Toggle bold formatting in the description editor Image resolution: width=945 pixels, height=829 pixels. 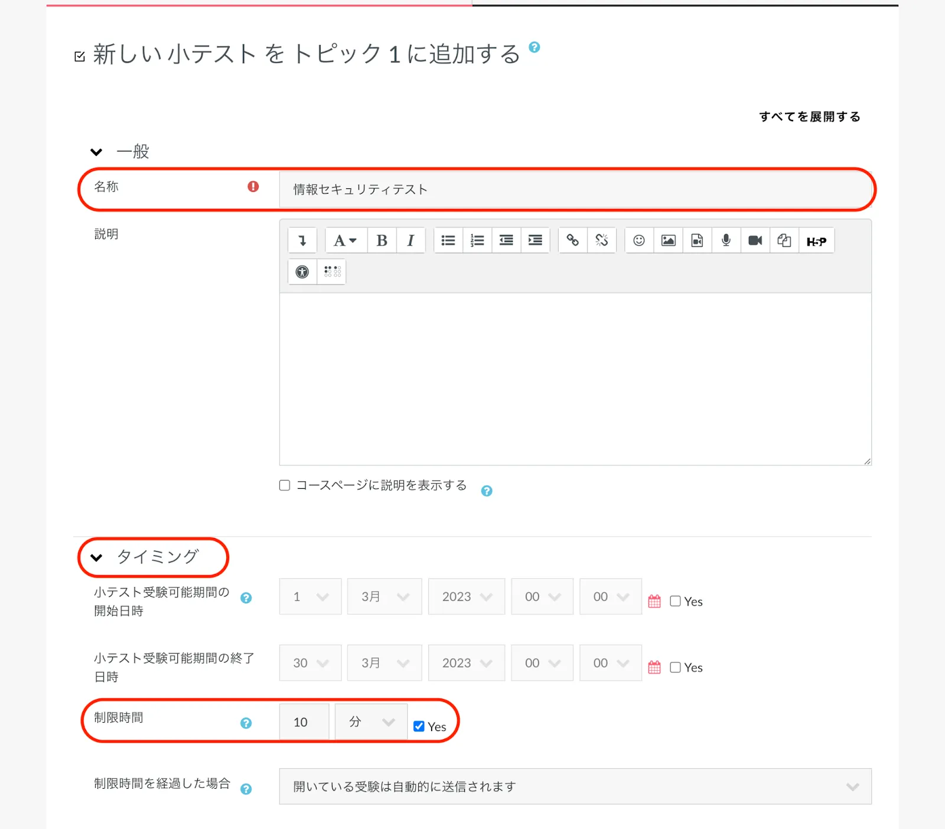click(382, 240)
